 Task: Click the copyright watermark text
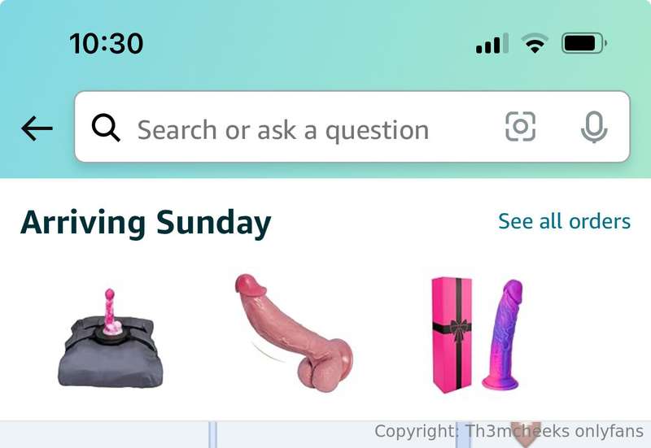tap(509, 432)
